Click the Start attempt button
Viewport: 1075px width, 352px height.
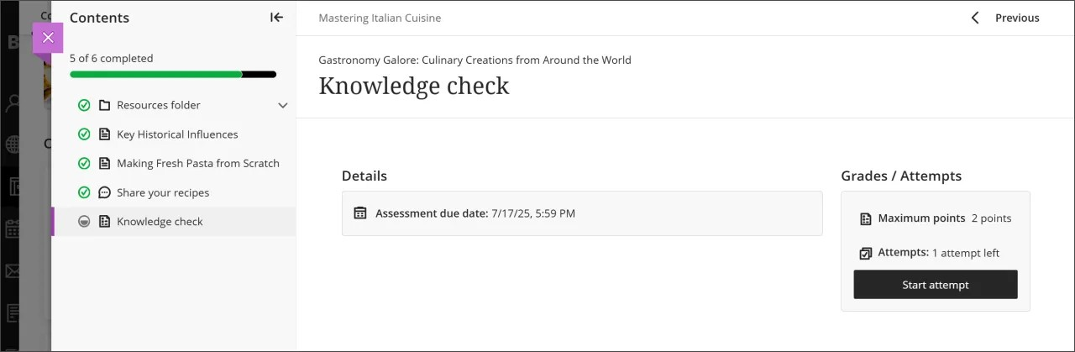[936, 285]
